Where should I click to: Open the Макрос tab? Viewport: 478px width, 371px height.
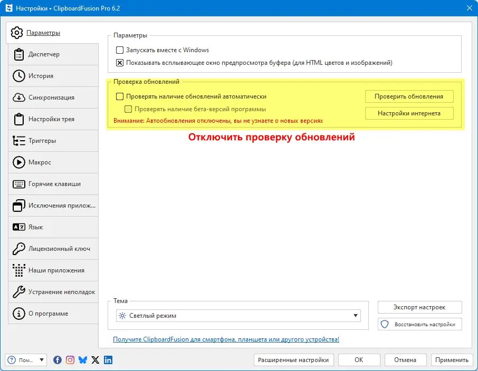coord(53,162)
